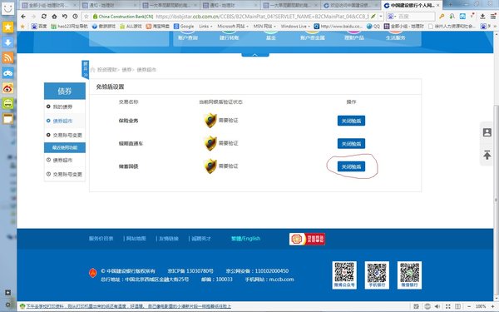Reload the page with refresh icon
This screenshot has height=312, width=499.
coord(44,17)
